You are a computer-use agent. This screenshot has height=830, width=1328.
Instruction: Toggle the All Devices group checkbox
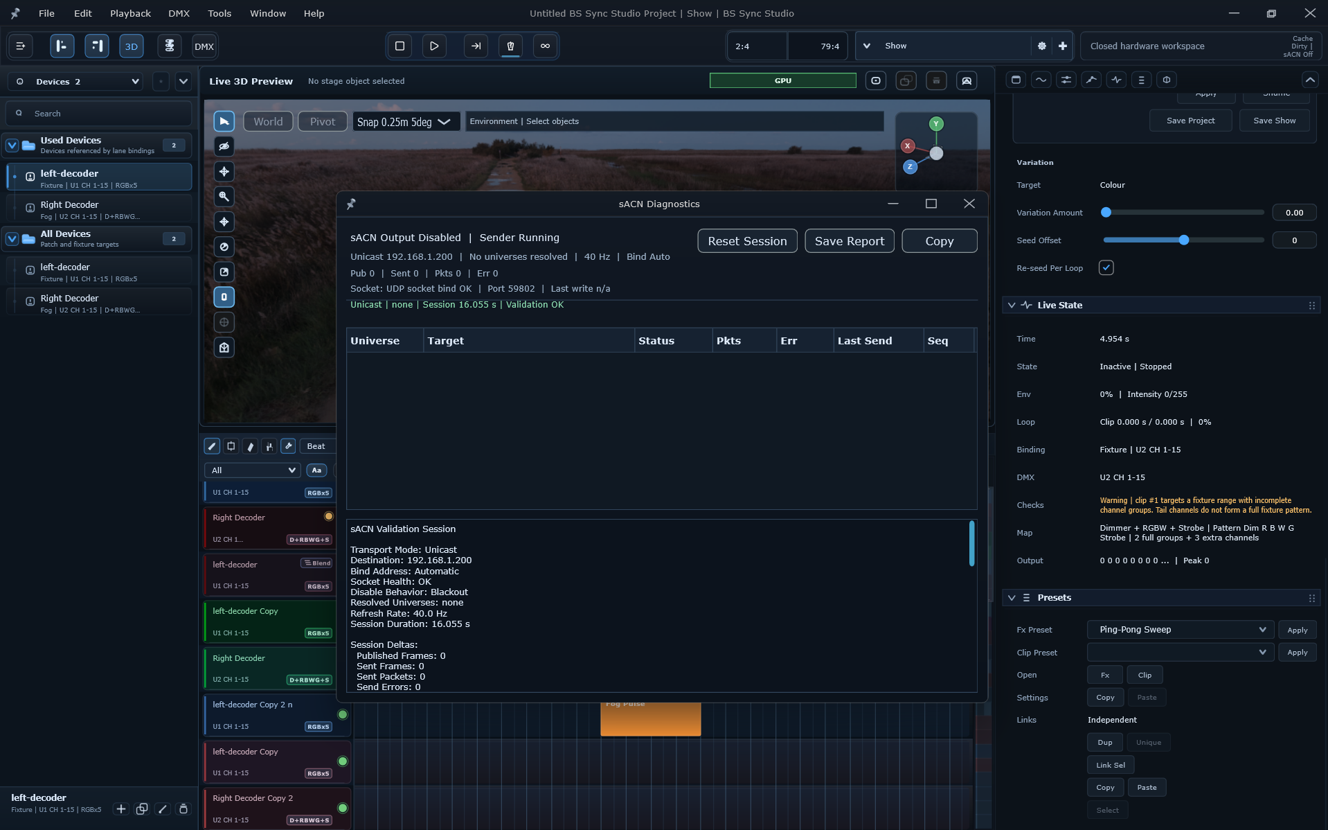pos(12,239)
